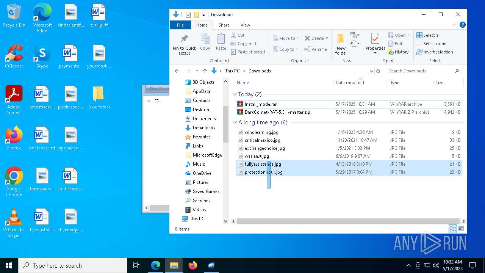Click the Search Downloads field
This screenshot has height=273, width=485.
click(x=424, y=71)
